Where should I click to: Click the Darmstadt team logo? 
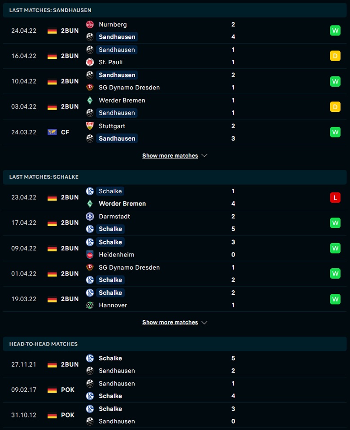click(x=90, y=217)
